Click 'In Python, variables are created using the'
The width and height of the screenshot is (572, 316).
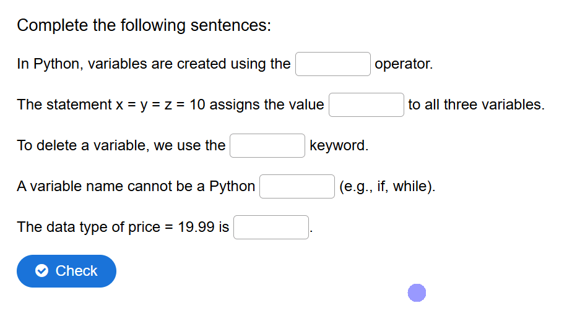tap(154, 64)
